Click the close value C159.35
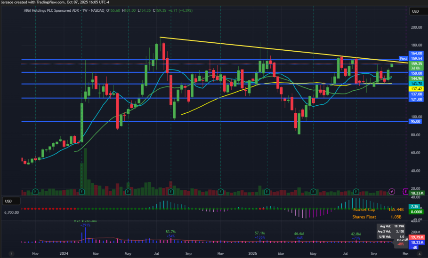Screen dimensions: 428x258 [x=160, y=10]
